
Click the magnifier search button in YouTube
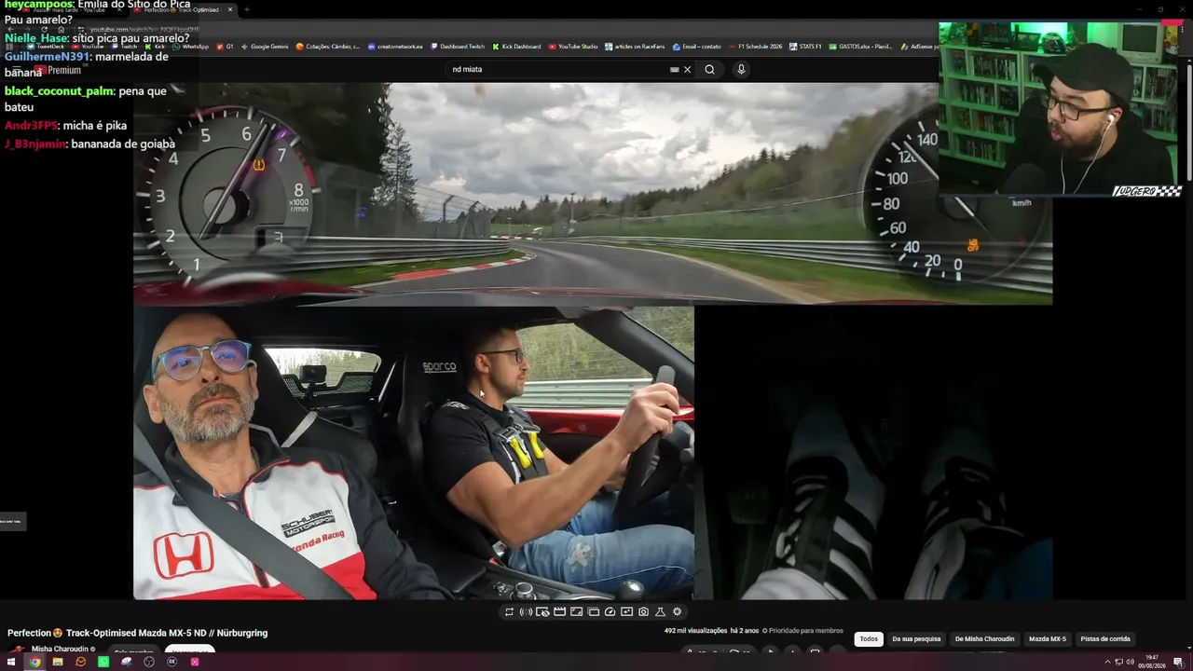(x=709, y=69)
